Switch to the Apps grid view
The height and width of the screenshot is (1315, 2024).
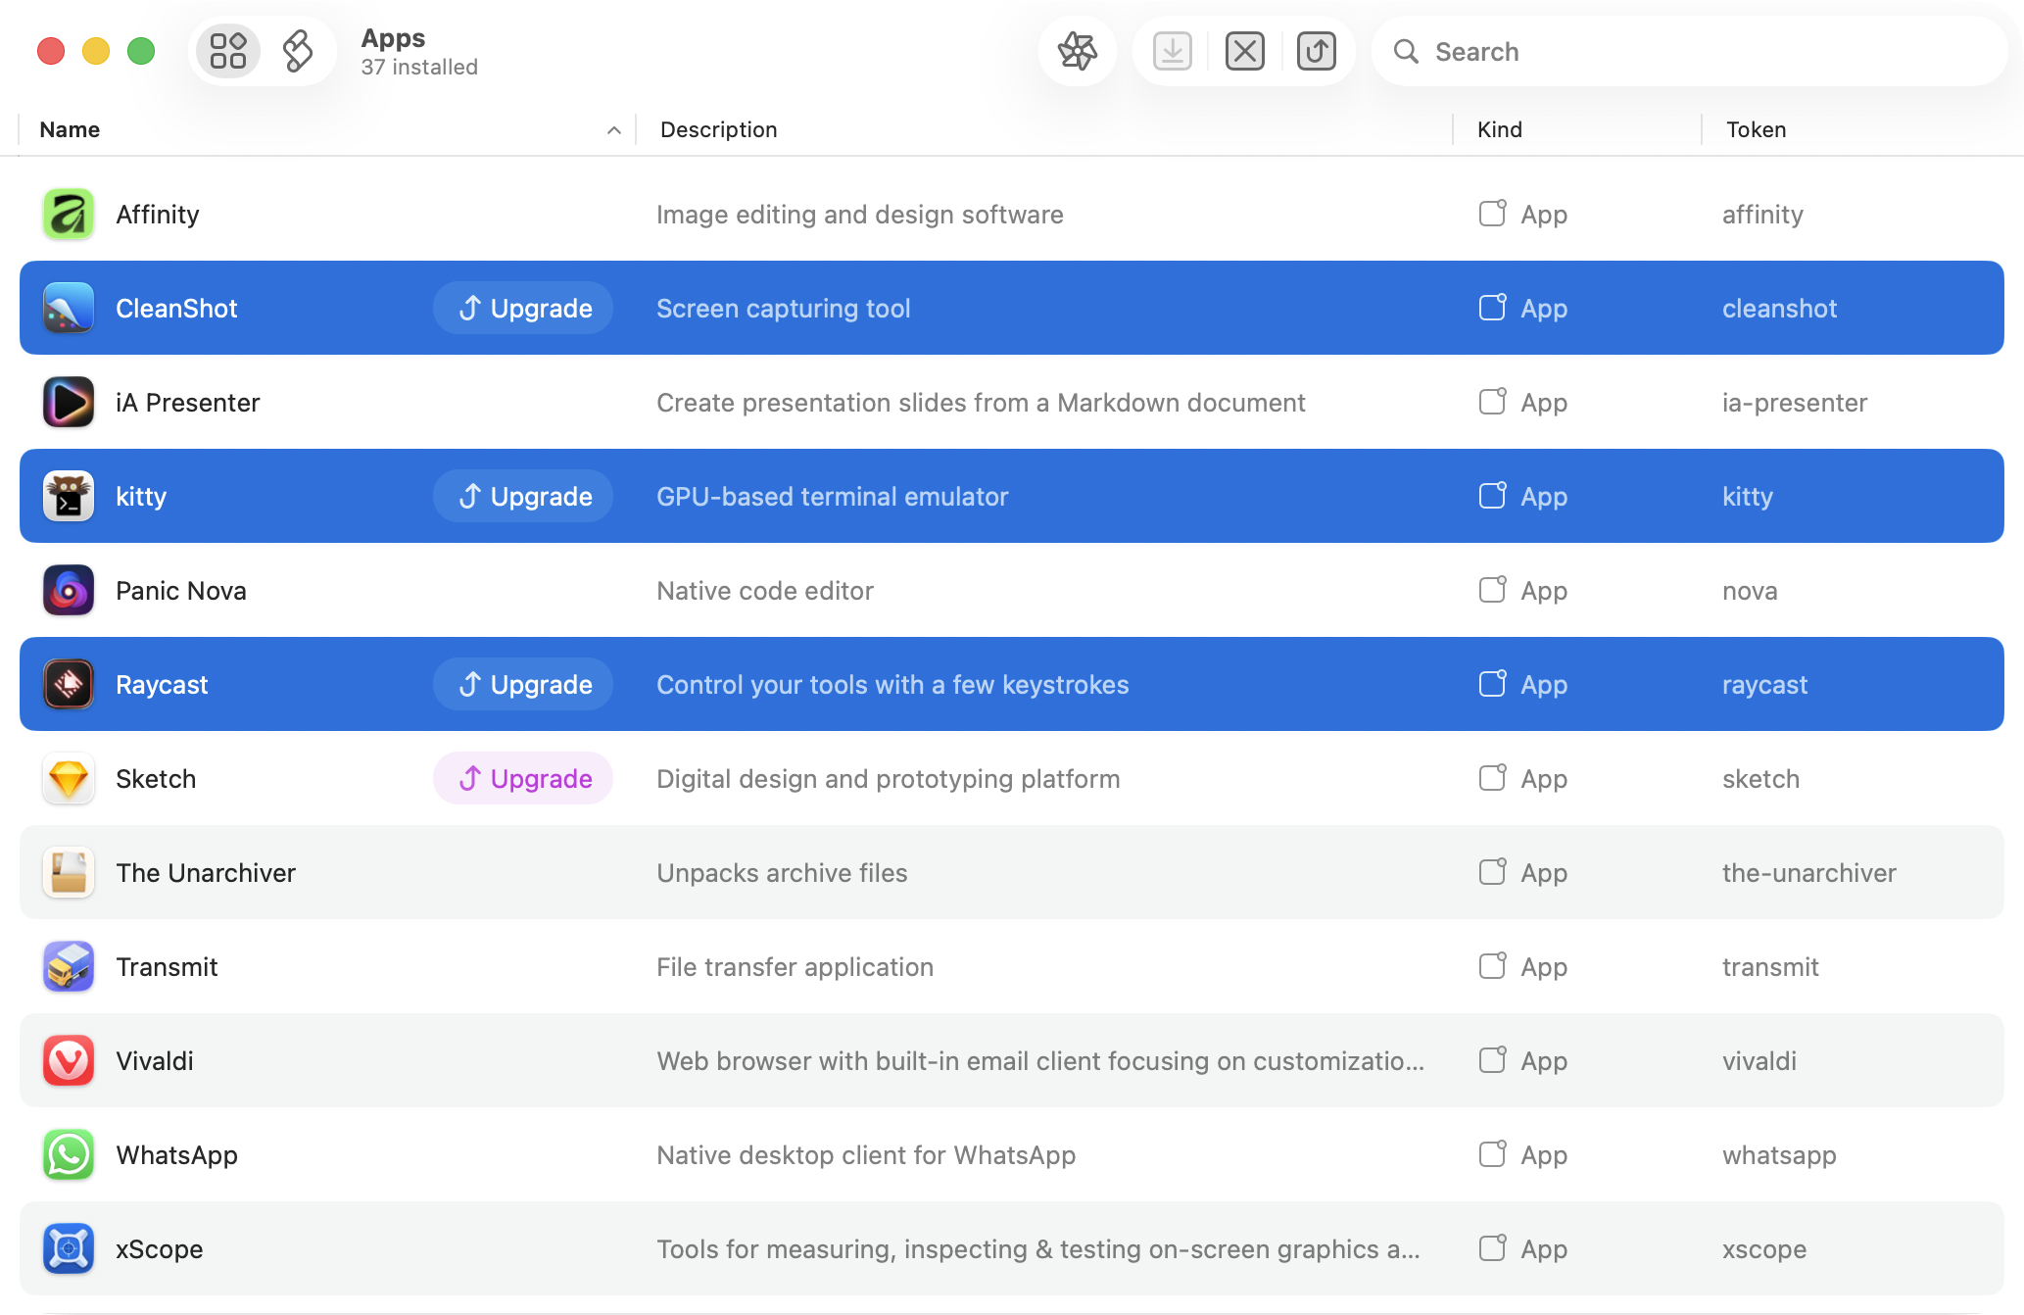click(x=228, y=51)
